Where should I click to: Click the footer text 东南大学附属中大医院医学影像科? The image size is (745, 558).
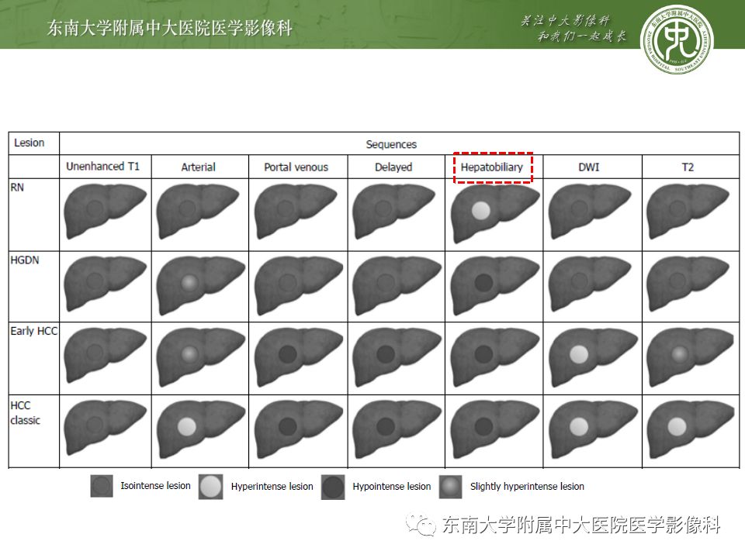click(581, 525)
